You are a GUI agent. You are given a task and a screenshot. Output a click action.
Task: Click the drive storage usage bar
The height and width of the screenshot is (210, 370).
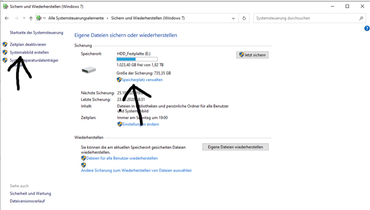tap(137, 59)
